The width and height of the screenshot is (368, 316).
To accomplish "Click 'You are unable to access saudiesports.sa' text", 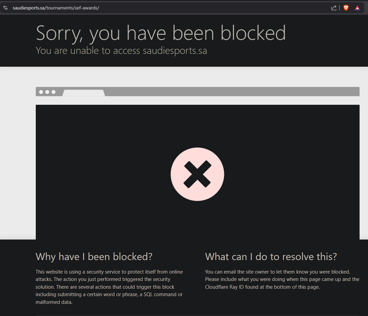I will 121,51.
